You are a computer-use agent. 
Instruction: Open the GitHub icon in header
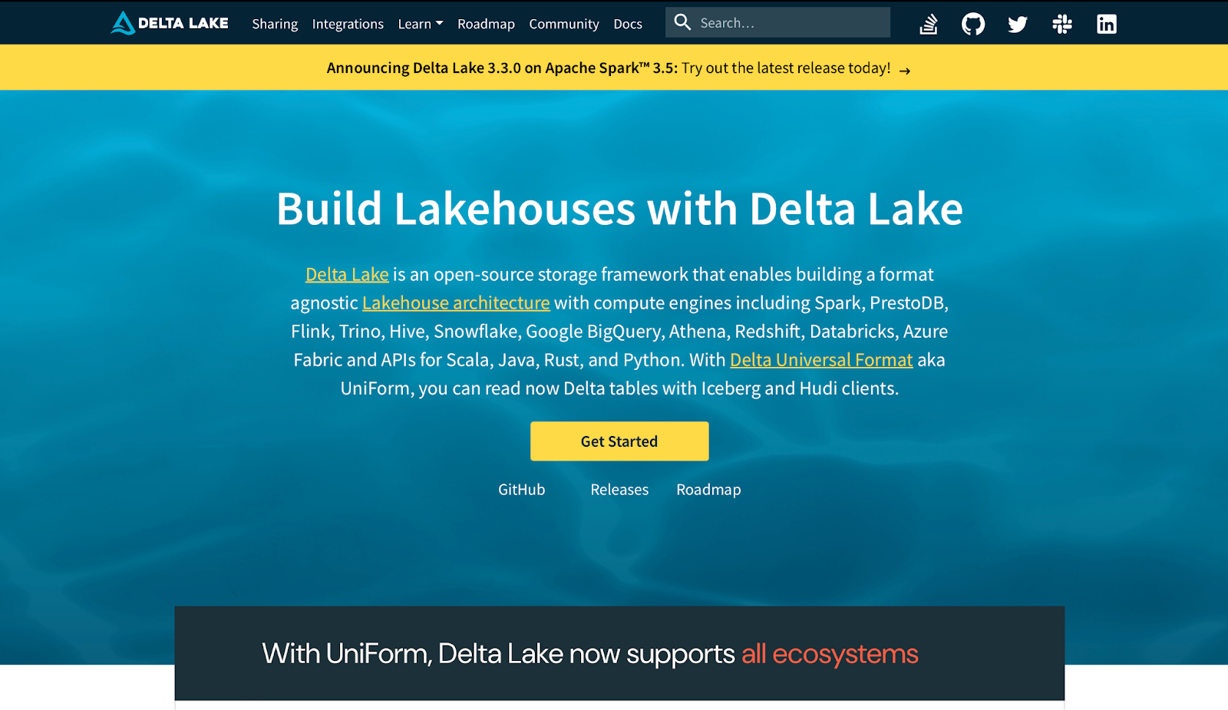click(x=973, y=24)
